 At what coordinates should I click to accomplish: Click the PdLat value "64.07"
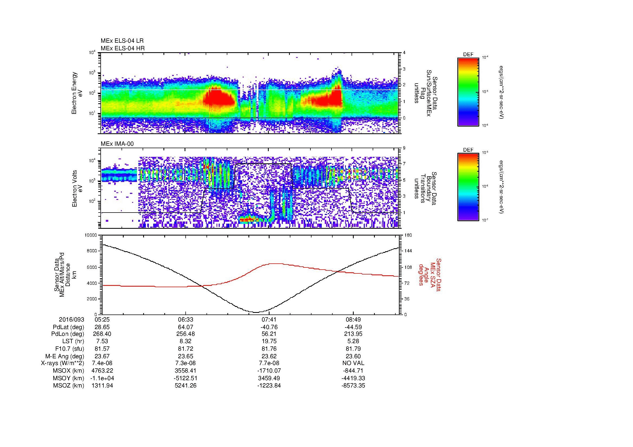pyautogui.click(x=186, y=327)
